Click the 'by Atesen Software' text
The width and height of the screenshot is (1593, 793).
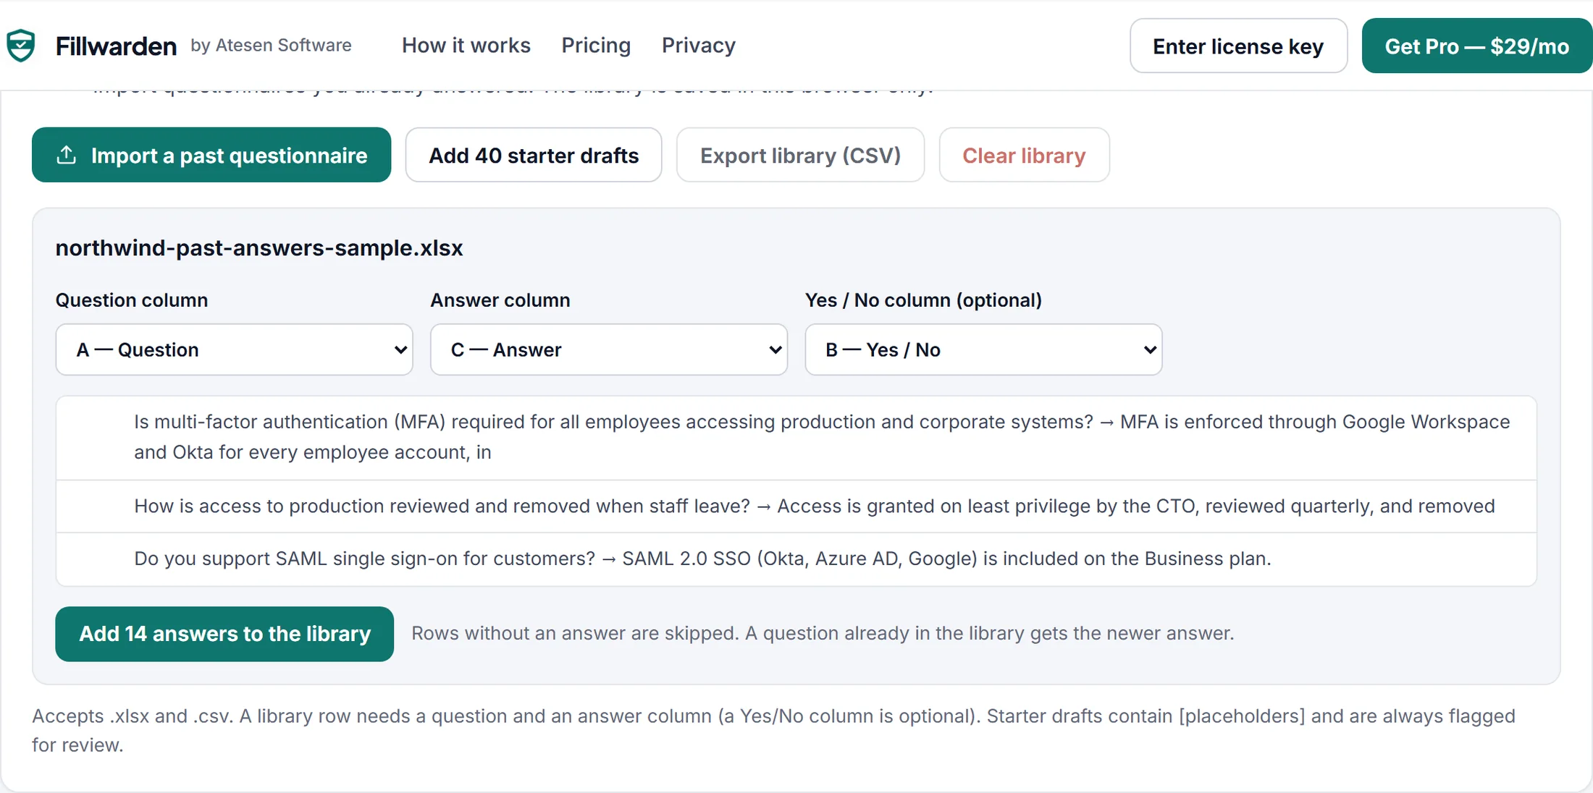271,45
